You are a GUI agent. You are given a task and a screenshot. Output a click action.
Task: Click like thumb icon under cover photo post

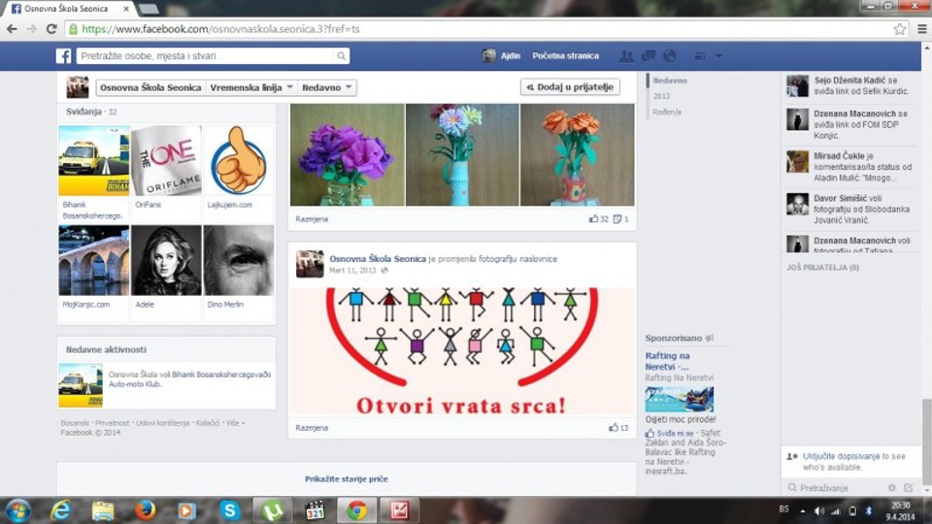click(614, 428)
